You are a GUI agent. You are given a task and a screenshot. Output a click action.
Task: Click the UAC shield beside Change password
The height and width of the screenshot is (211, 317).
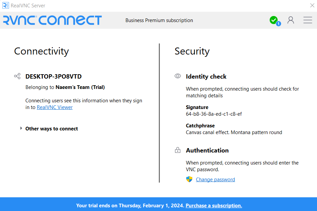click(189, 179)
